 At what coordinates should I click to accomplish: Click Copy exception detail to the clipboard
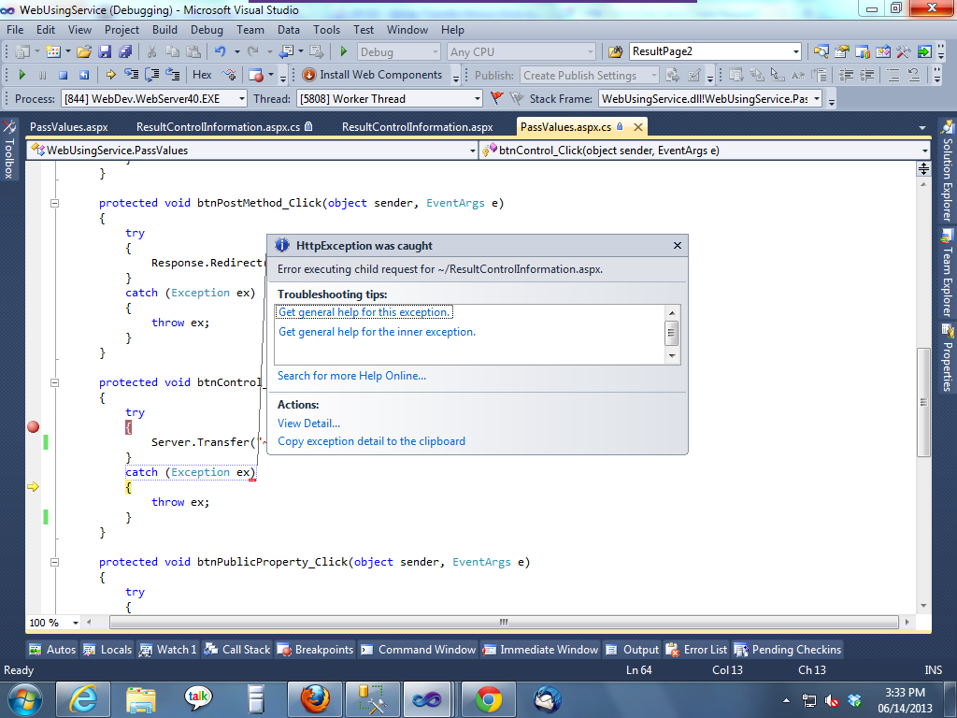(x=371, y=441)
